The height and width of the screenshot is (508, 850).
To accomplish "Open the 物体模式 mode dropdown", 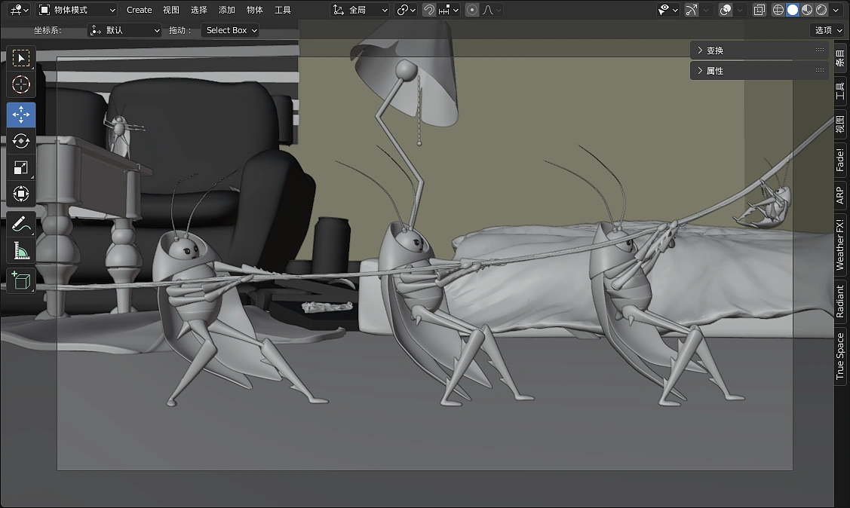I will [x=77, y=10].
